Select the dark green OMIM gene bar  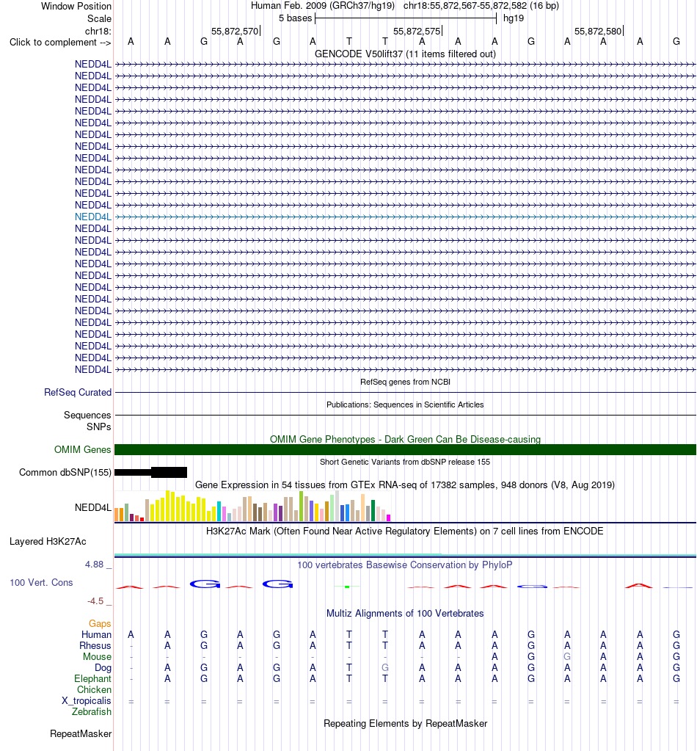point(405,450)
